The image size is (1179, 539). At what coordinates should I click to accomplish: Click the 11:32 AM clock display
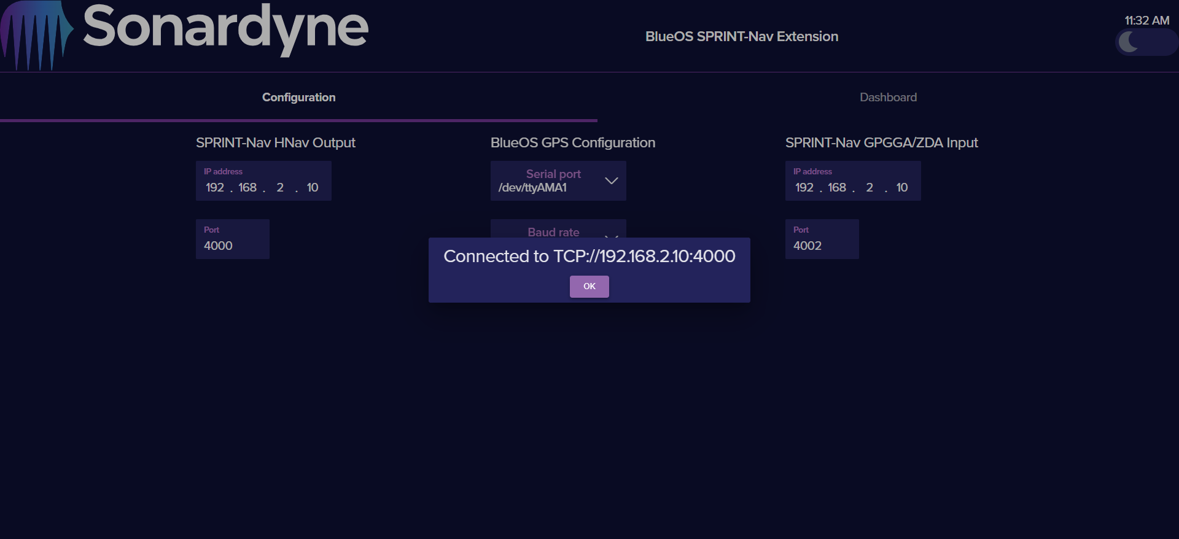pyautogui.click(x=1146, y=20)
